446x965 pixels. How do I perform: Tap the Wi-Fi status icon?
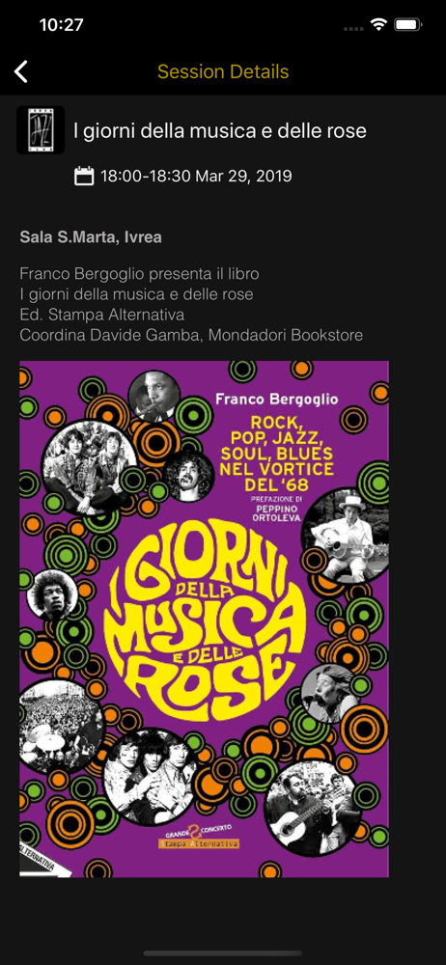click(377, 25)
